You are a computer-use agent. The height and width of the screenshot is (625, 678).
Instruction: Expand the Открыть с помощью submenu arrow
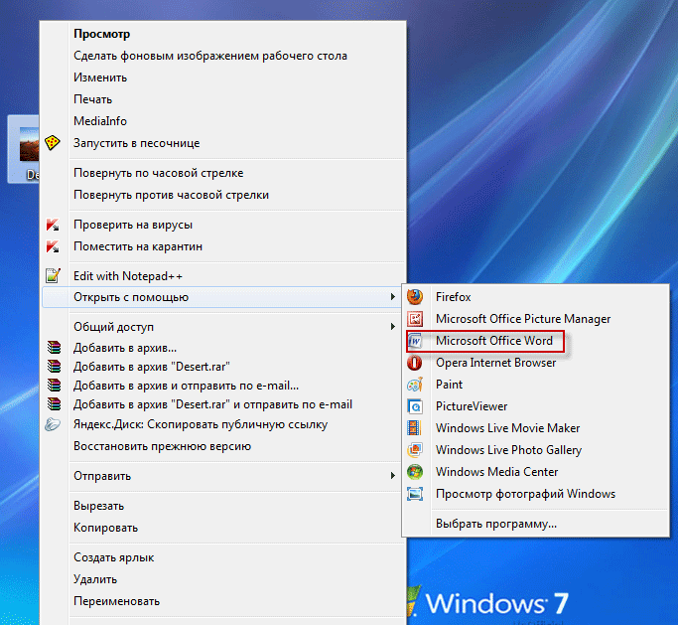coord(393,297)
